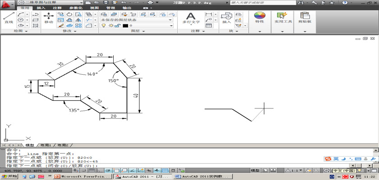This screenshot has width=379, height=180.
Task: Click the Copy tool in 修改 panel
Action: coord(60,14)
